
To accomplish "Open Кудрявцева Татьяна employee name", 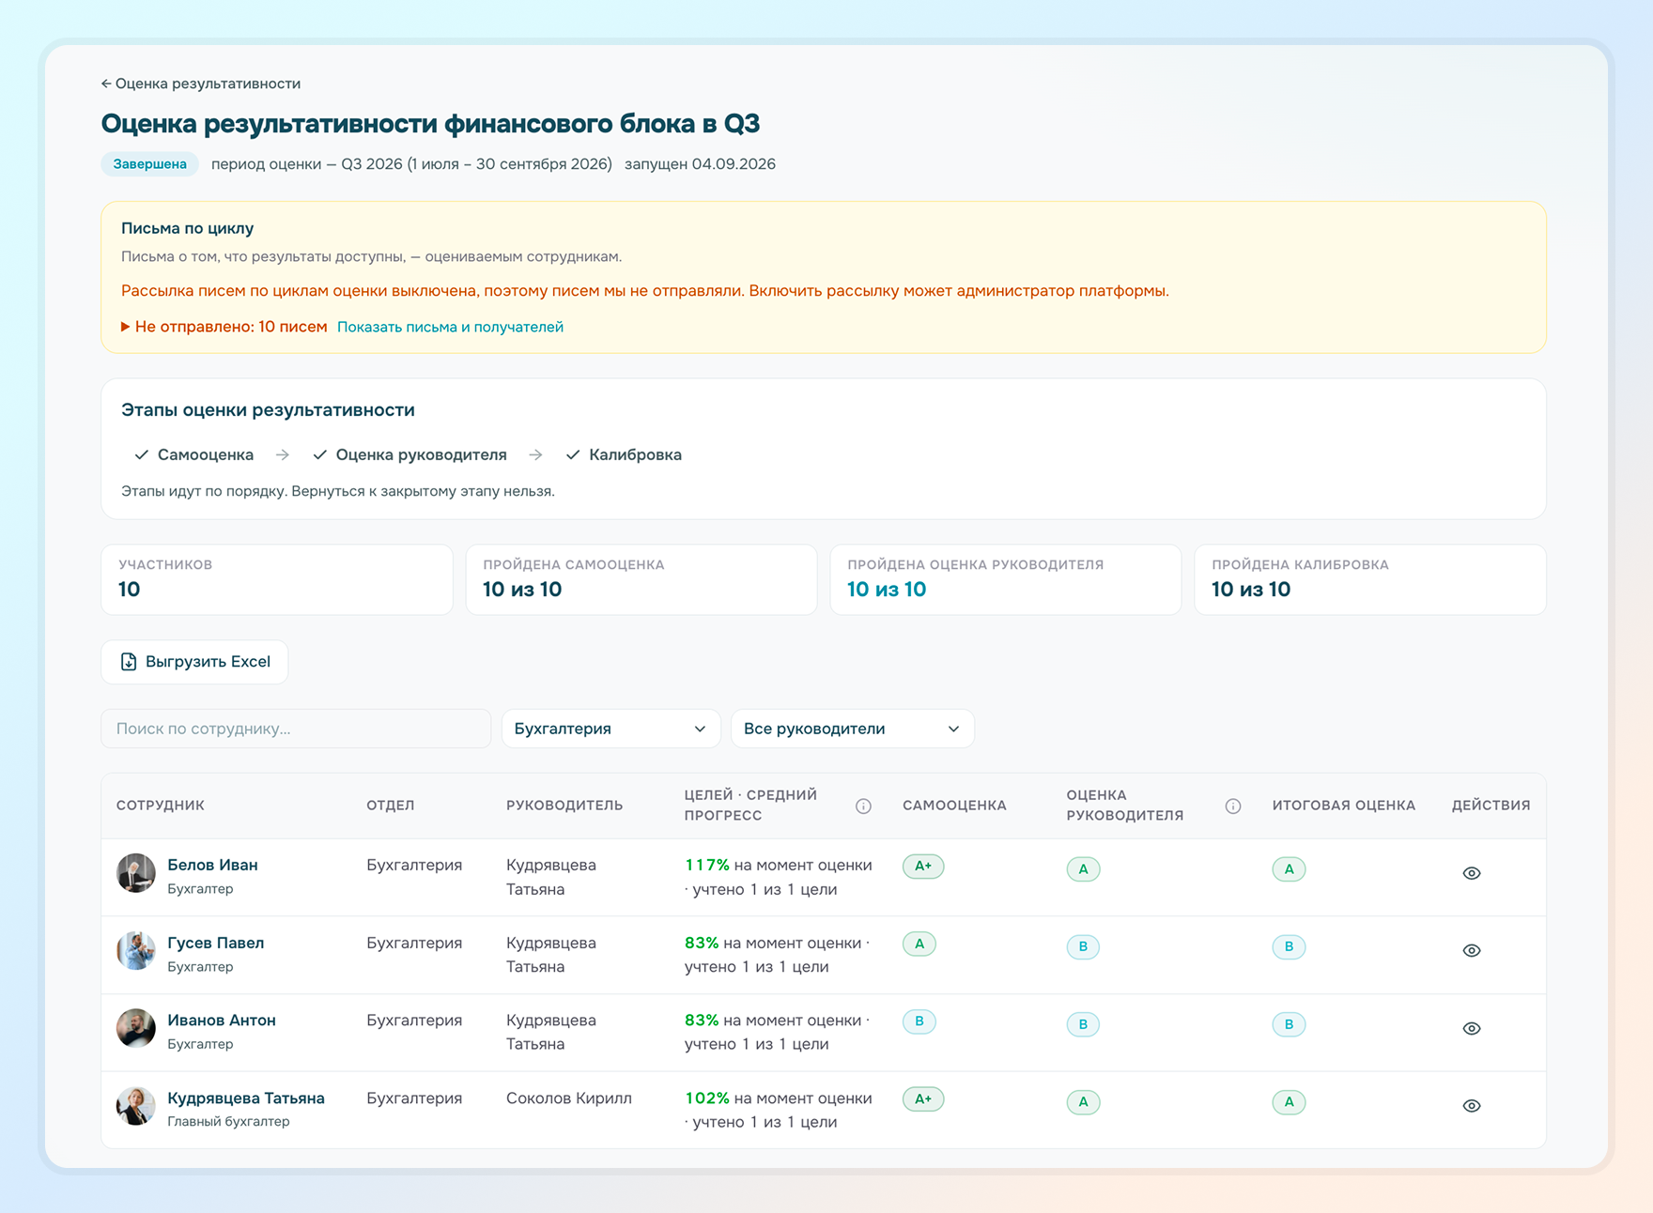I will point(246,1098).
